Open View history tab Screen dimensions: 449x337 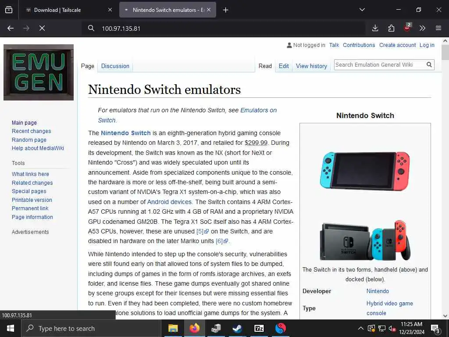(x=312, y=66)
